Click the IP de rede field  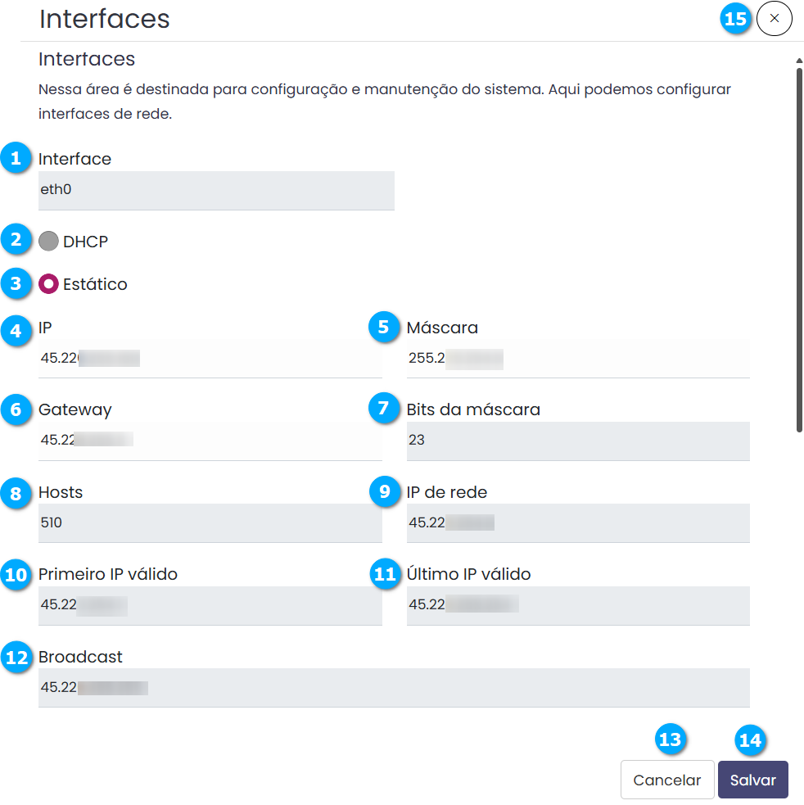point(578,522)
